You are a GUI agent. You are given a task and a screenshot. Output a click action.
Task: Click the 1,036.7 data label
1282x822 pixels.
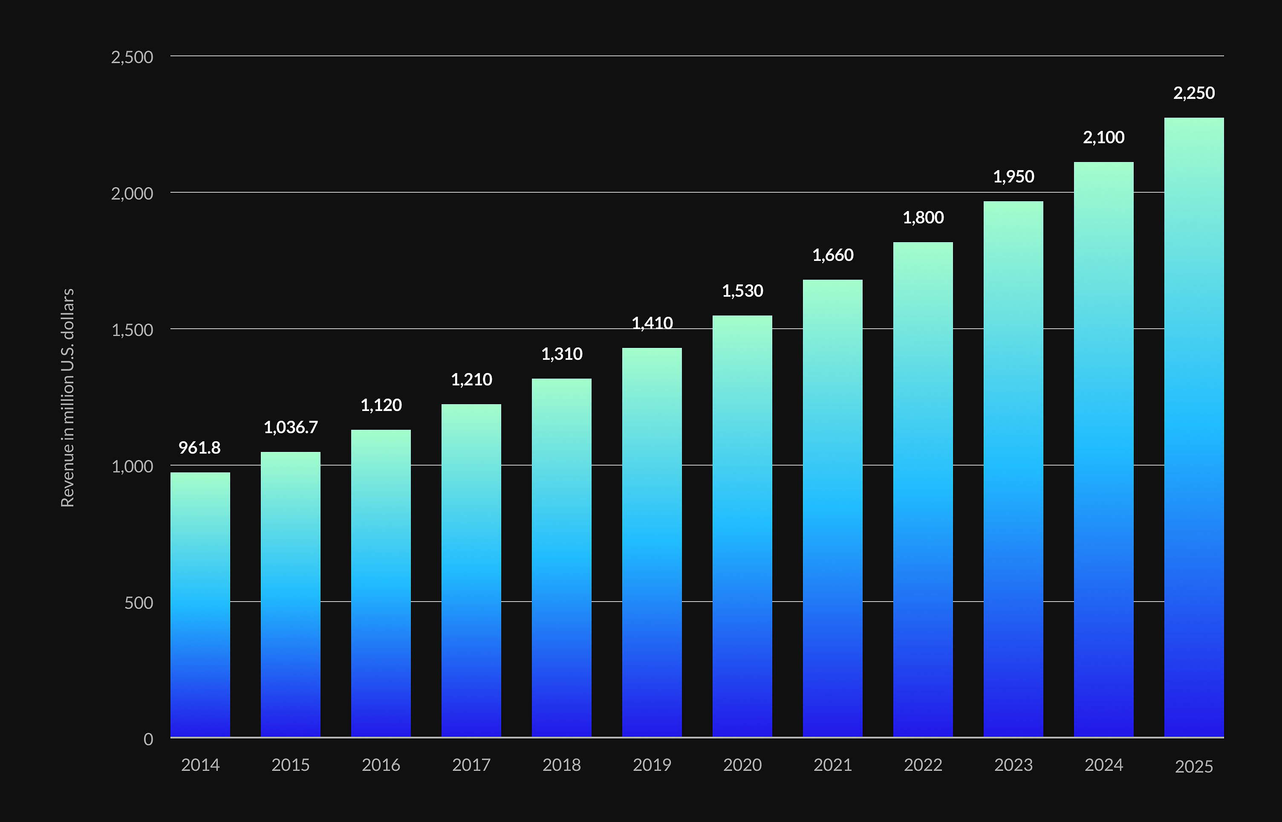[x=290, y=428]
